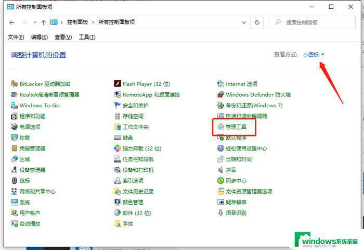Open 日期和时间 icon
The width and height of the screenshot is (364, 250).
pyautogui.click(x=220, y=159)
